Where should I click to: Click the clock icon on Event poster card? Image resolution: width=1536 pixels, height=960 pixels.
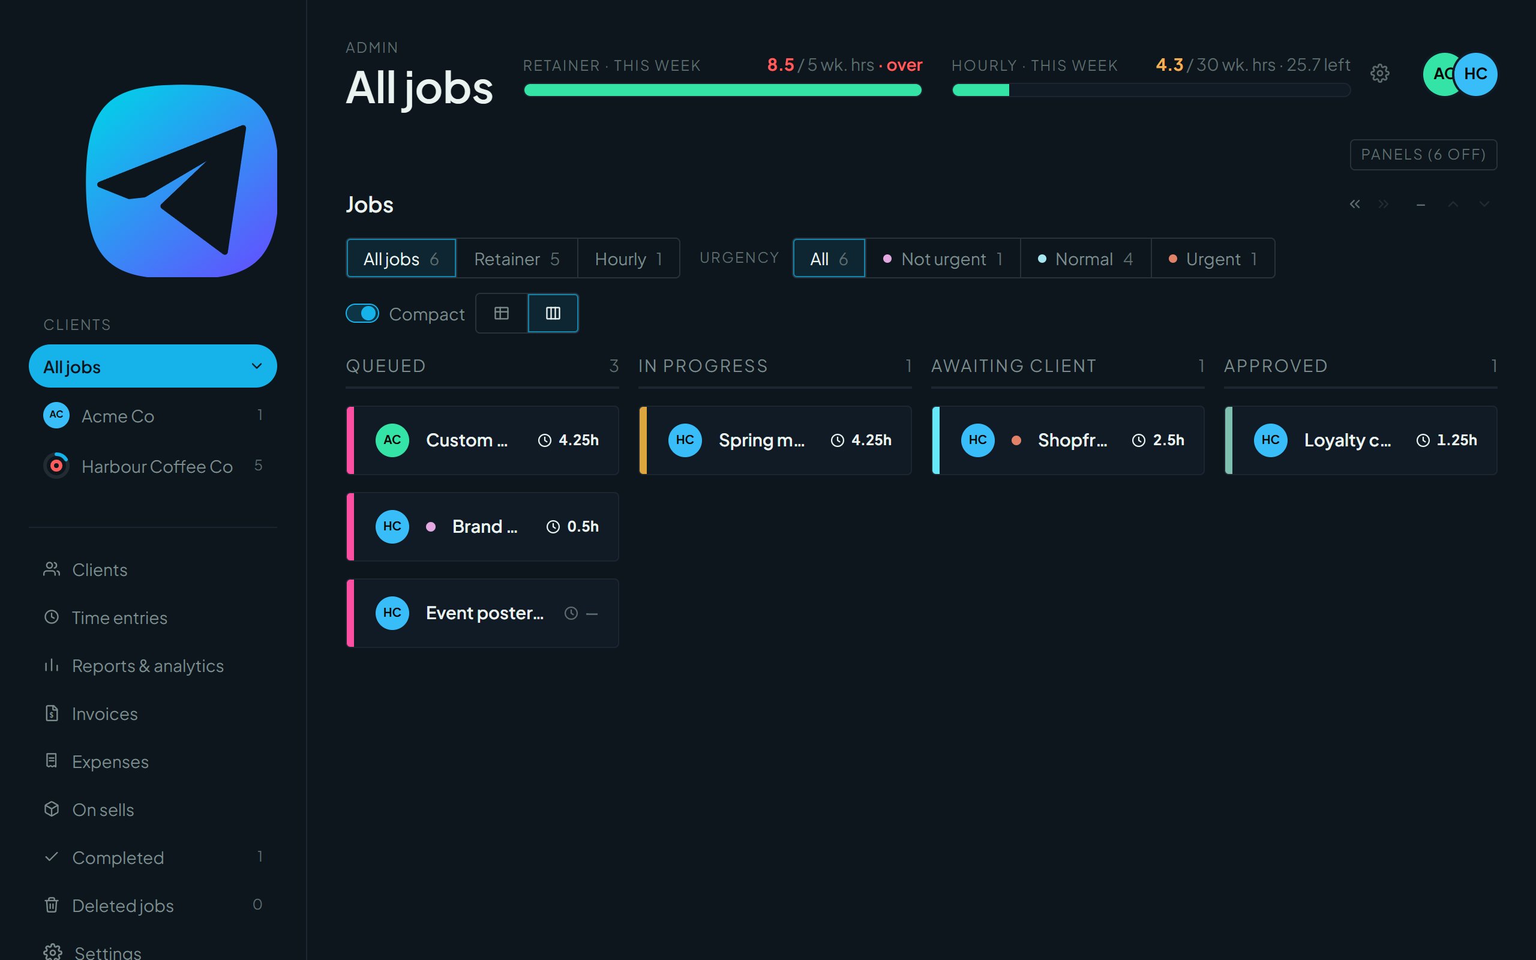pyautogui.click(x=571, y=613)
